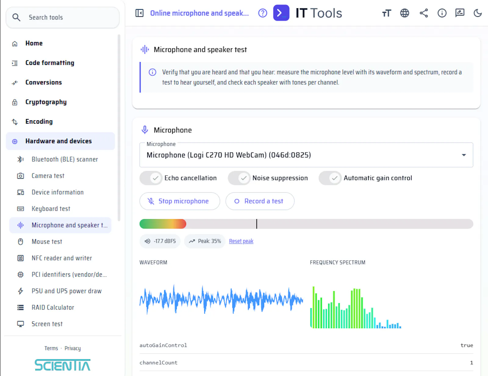Click the Bluetooth scanner icon
The width and height of the screenshot is (488, 376).
(20, 159)
